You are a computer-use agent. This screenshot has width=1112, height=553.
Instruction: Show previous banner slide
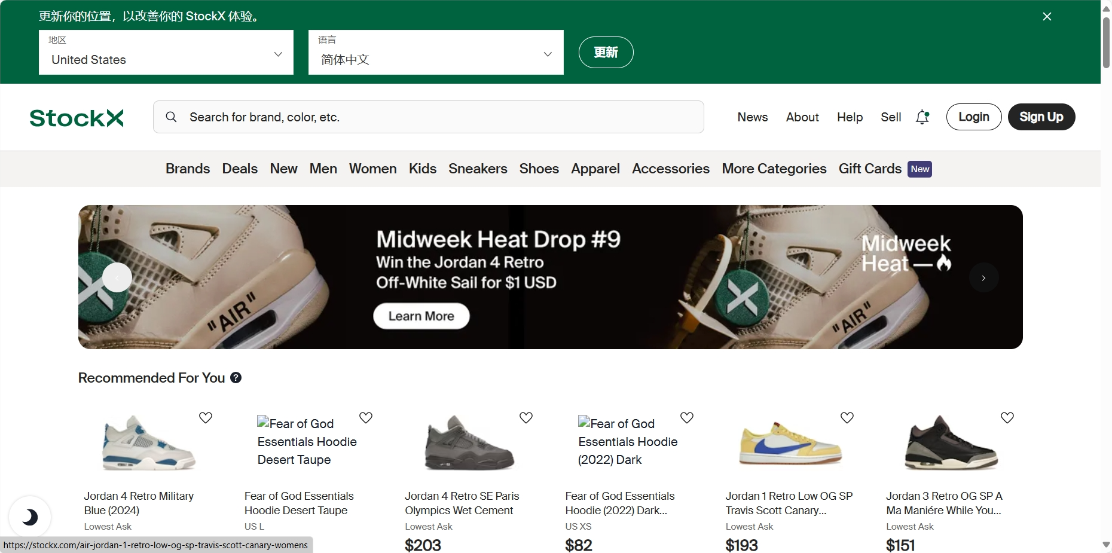tap(117, 277)
